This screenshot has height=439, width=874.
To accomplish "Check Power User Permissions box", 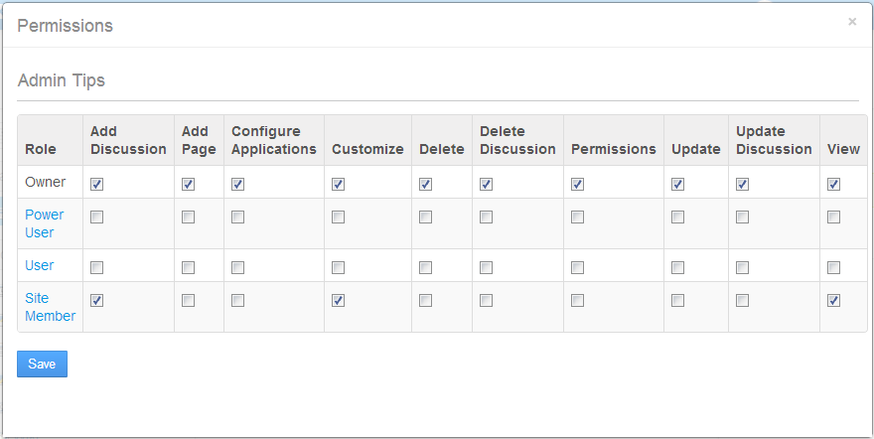I will (577, 218).
